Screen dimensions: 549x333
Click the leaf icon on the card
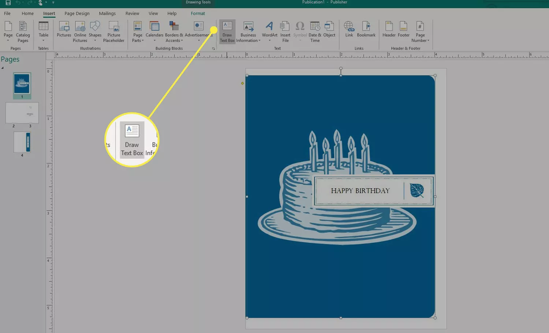[x=417, y=190]
